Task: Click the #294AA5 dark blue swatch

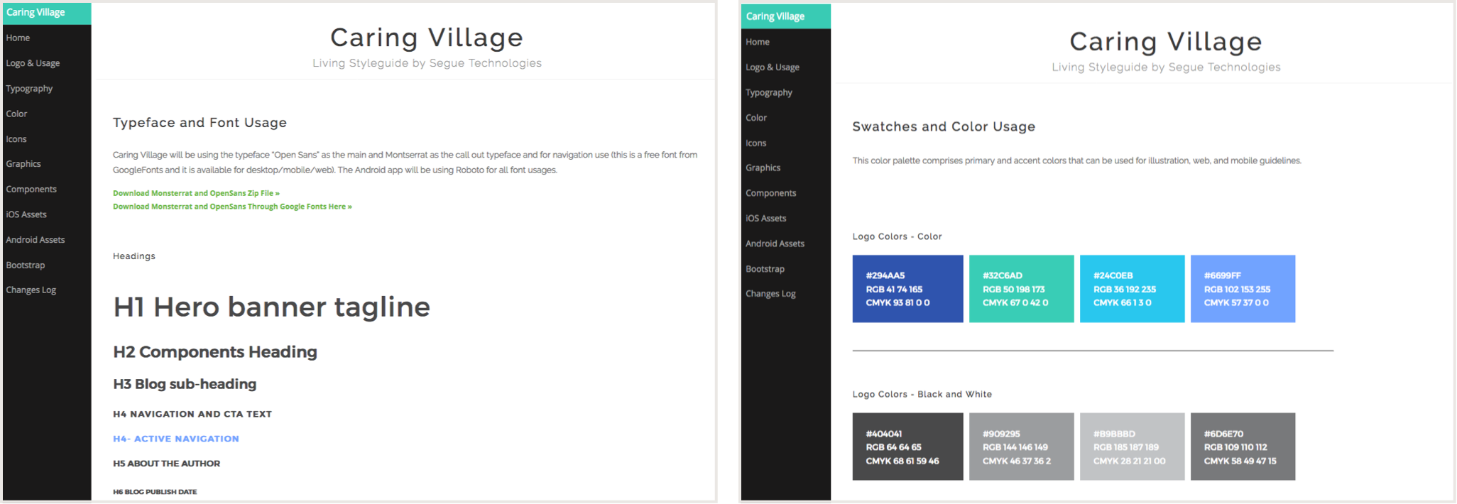Action: pos(907,289)
